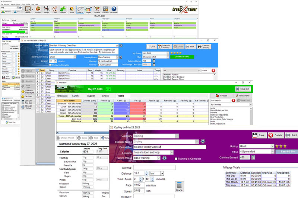Check the Done box for set row 15

[42, 111]
